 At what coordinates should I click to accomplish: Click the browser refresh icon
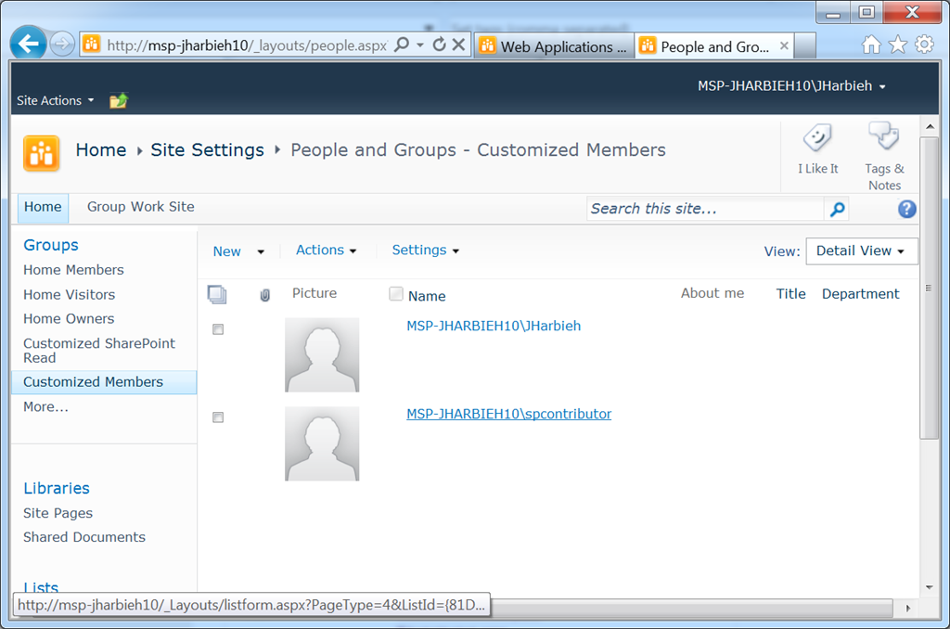[x=439, y=45]
